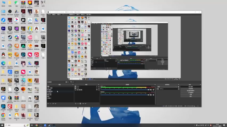This screenshot has width=227, height=127.
Task: Open Tools menu in OBS menu bar
Action: click(78, 15)
